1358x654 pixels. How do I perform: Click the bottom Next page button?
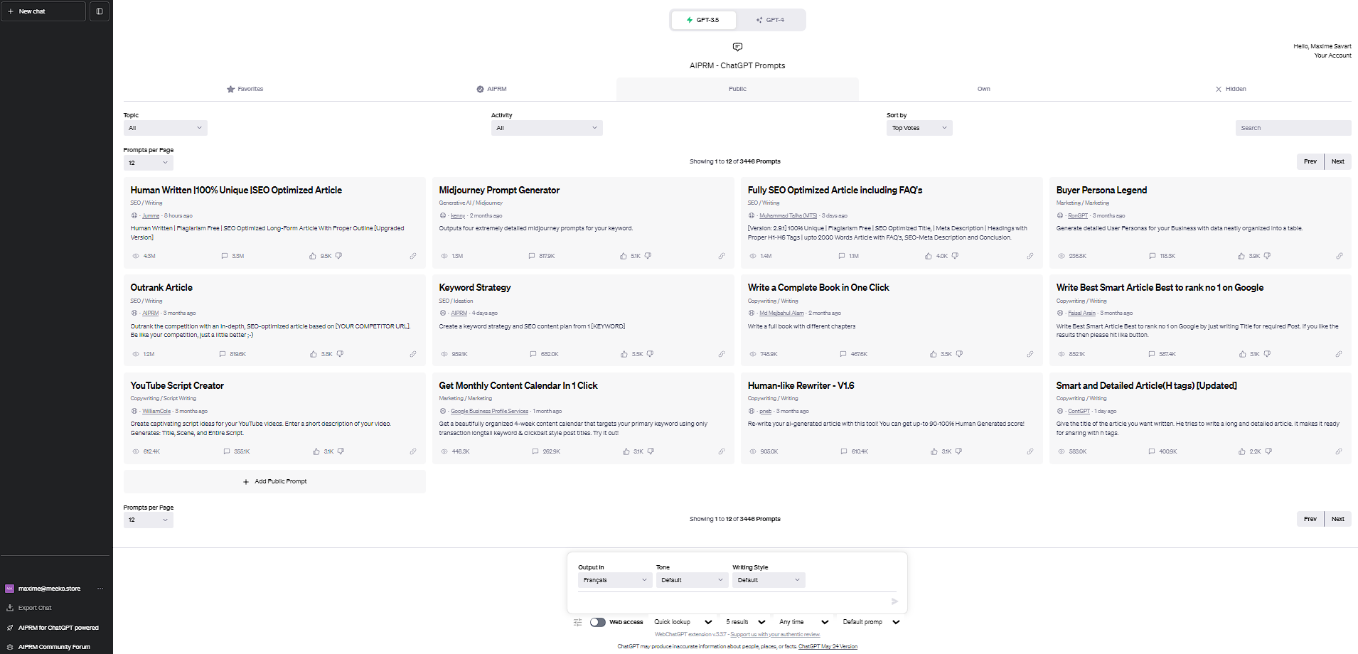[1337, 519]
